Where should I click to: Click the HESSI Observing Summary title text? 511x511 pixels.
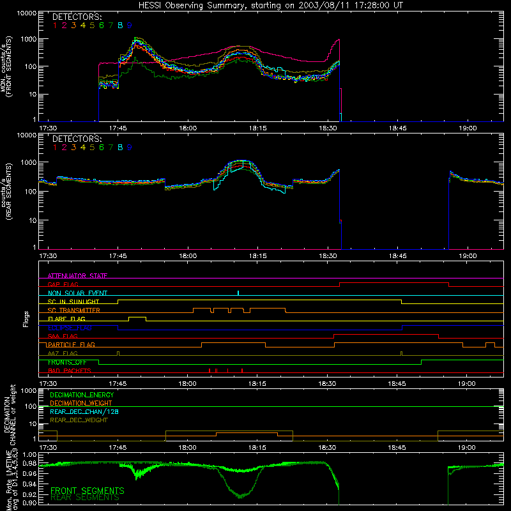point(270,5)
